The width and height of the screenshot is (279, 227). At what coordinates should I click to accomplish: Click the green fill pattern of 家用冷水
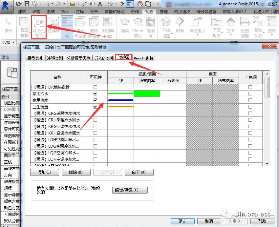coord(147,94)
